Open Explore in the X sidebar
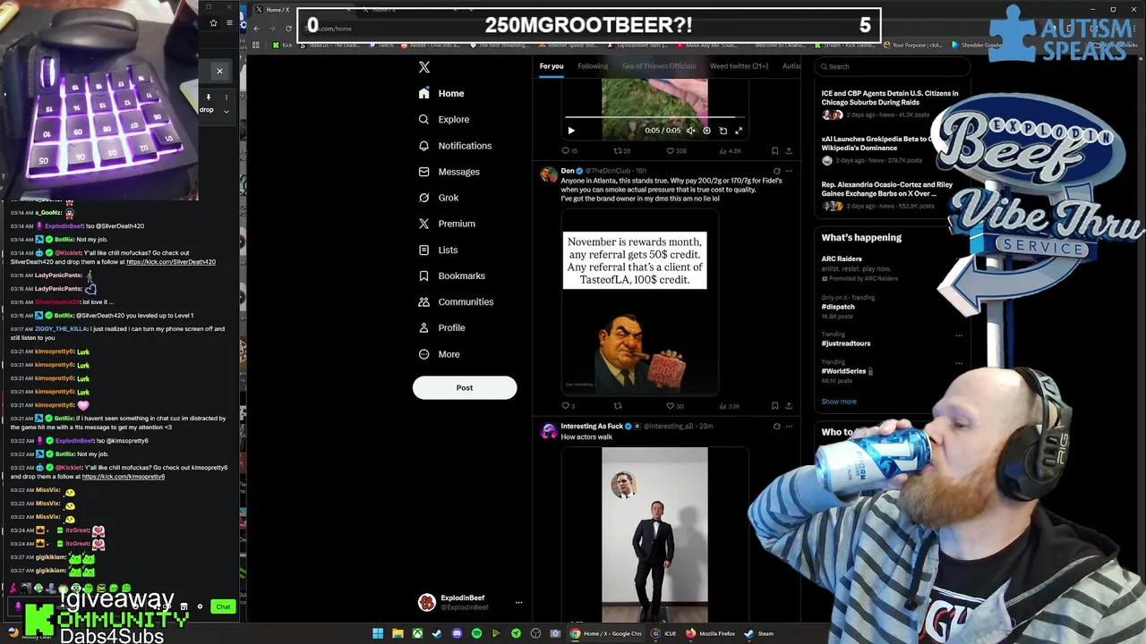This screenshot has height=644, width=1146. [x=444, y=119]
